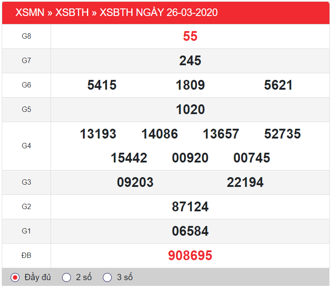Open the first XSBTH breadcrumb link
Image resolution: width=333 pixels, height=289 pixels.
[72, 12]
